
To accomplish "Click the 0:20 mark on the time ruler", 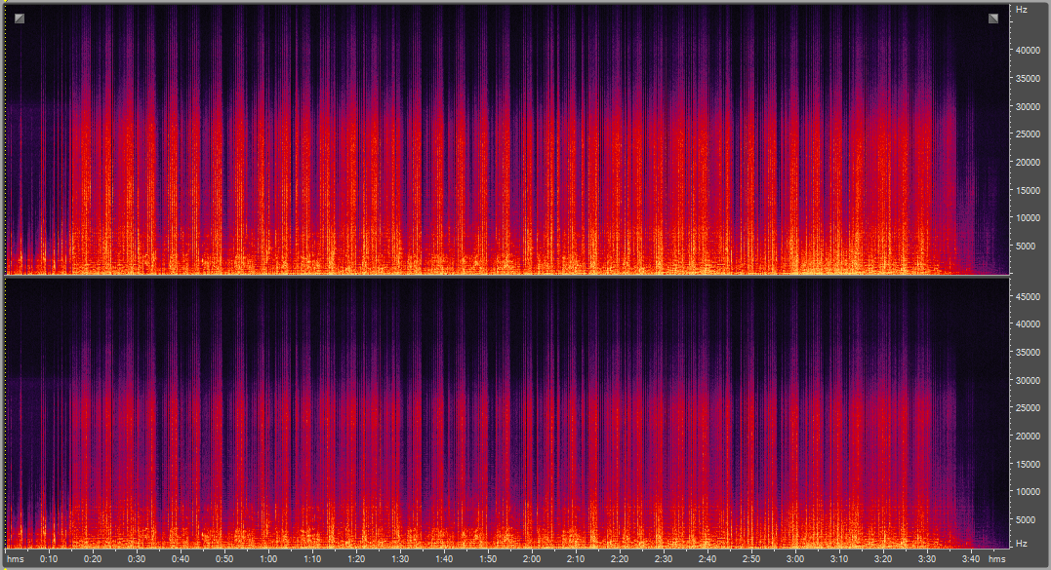I will [93, 559].
